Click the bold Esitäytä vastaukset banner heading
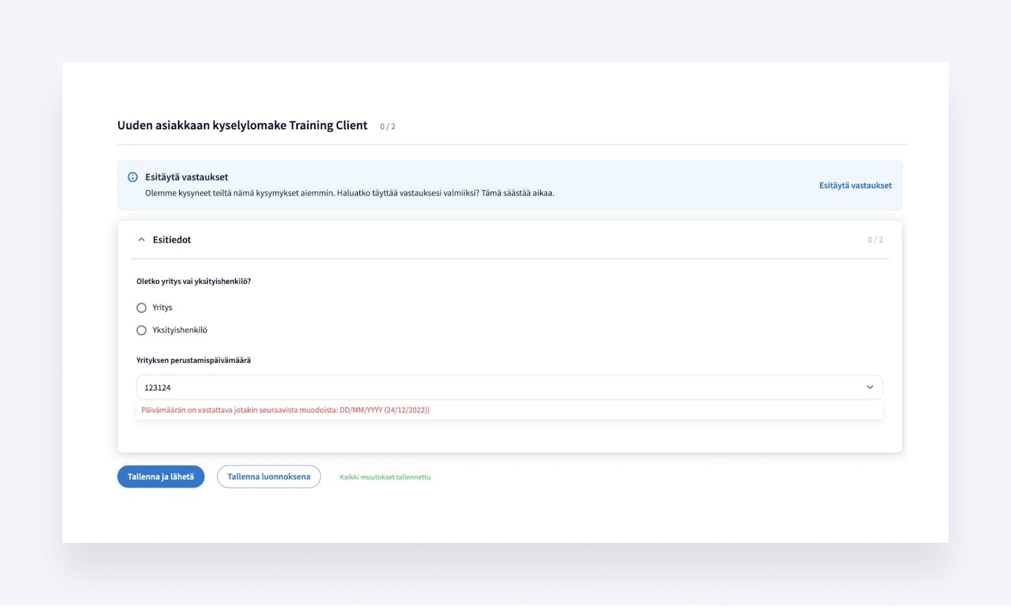1011x613 pixels. (186, 177)
